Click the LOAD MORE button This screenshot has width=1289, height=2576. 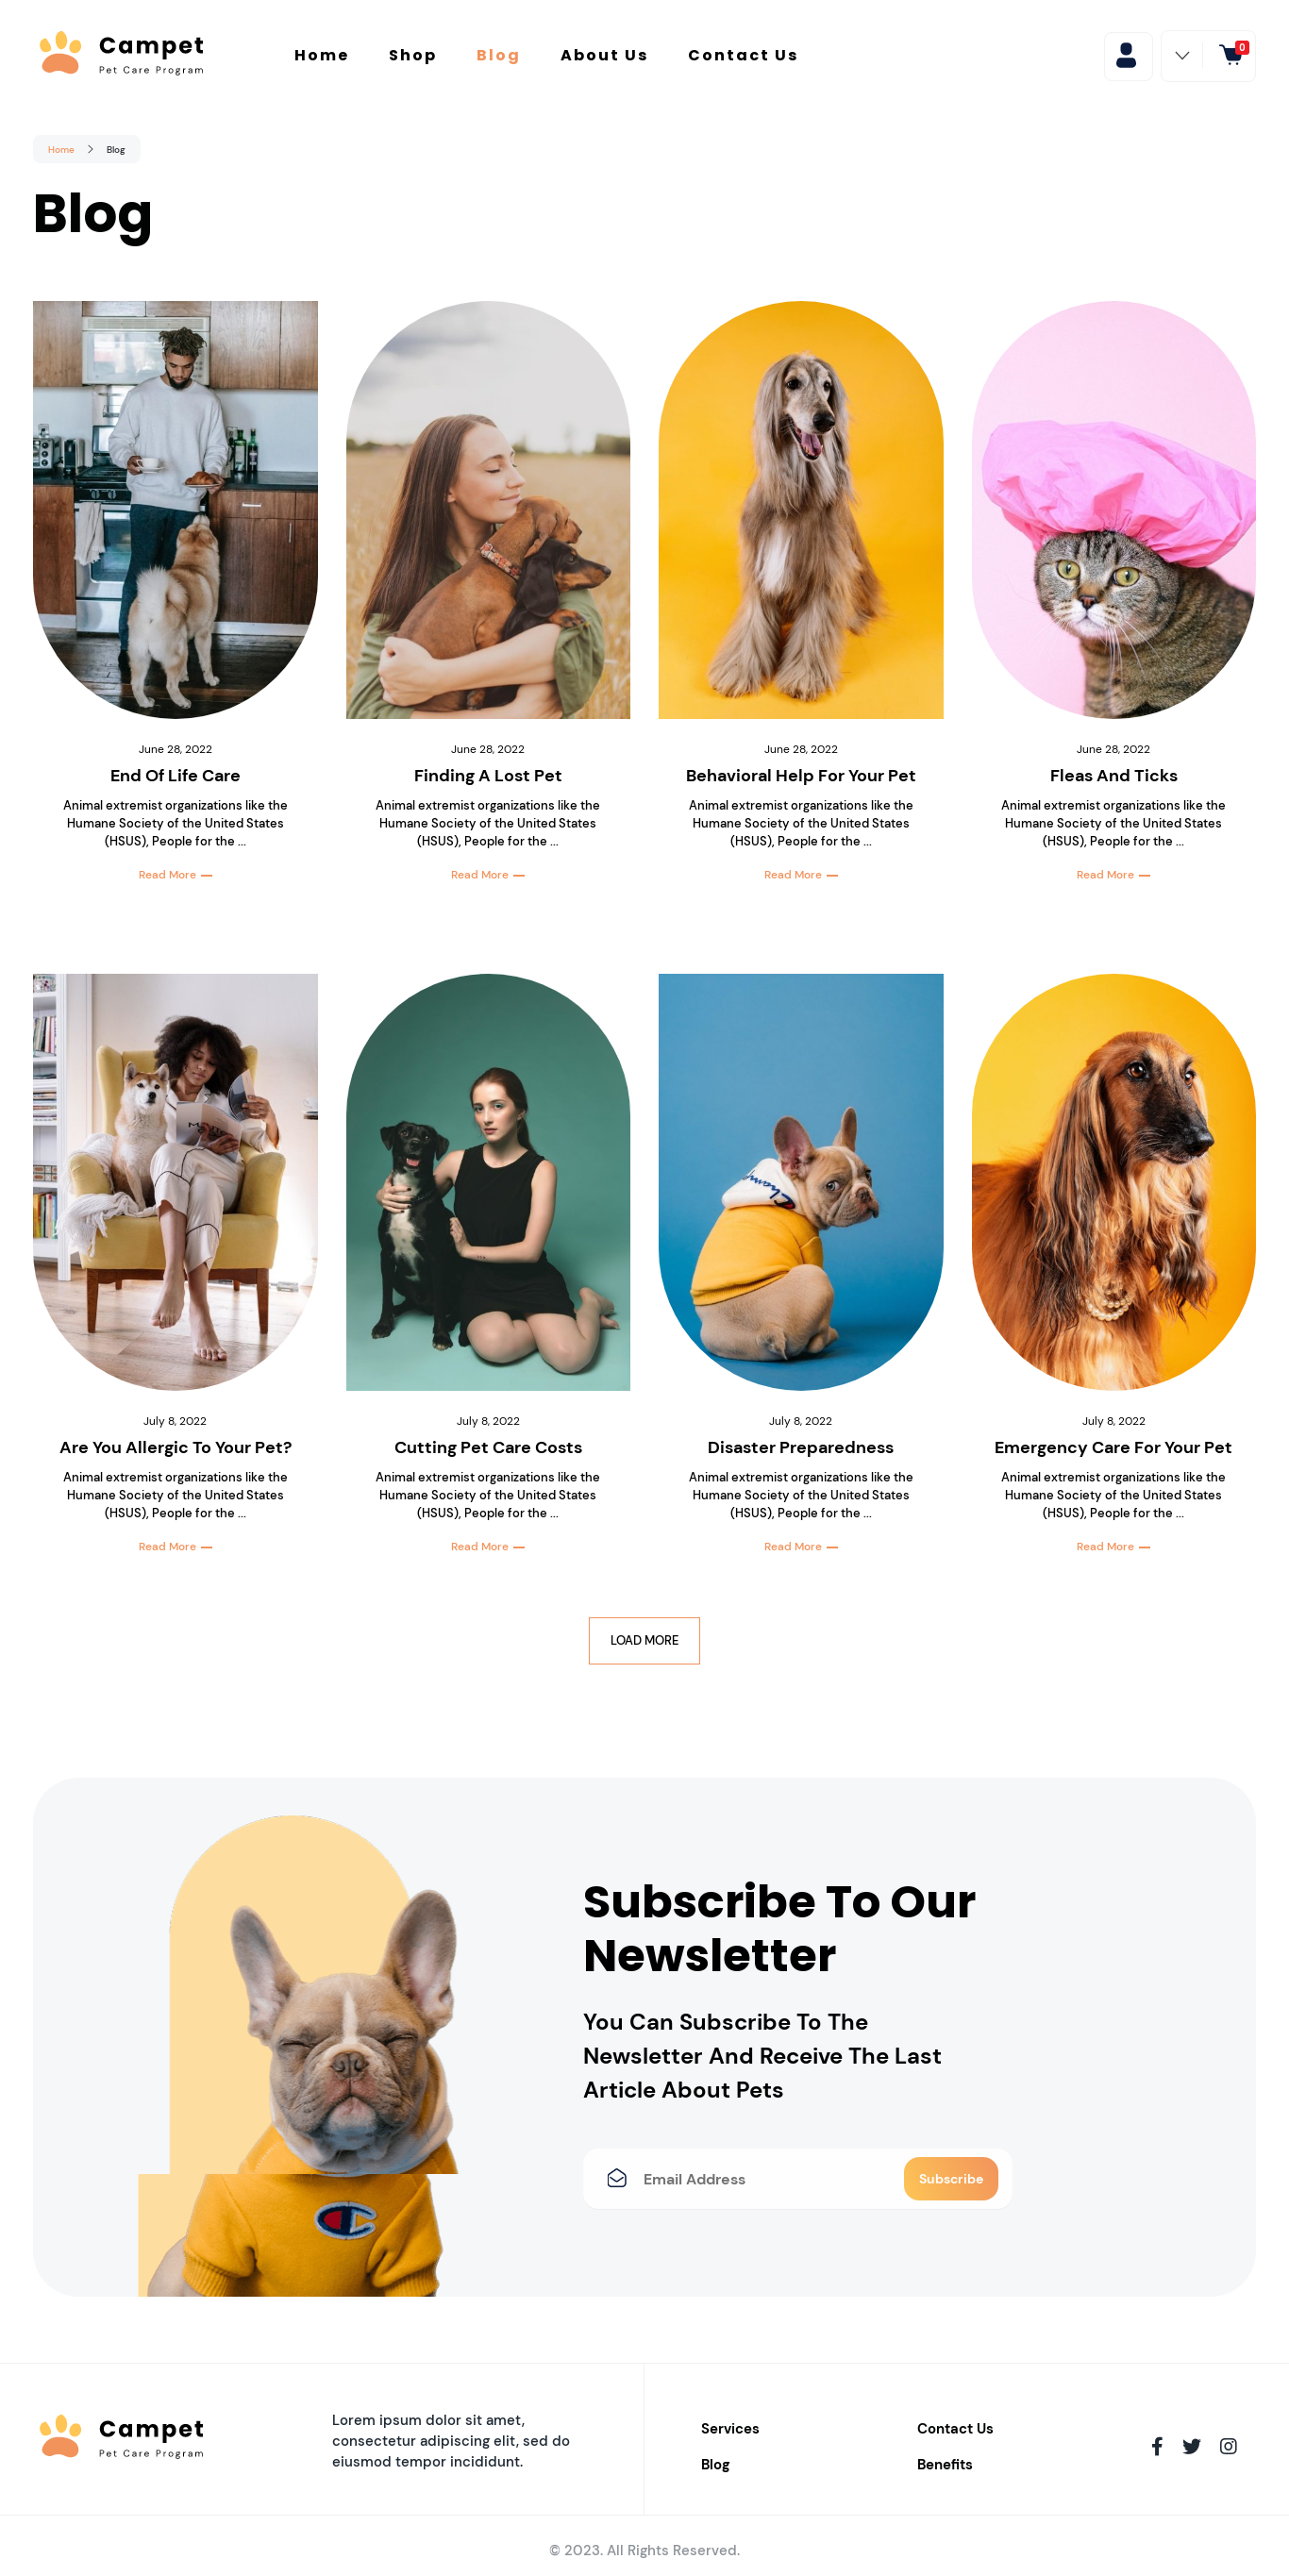click(x=644, y=1640)
